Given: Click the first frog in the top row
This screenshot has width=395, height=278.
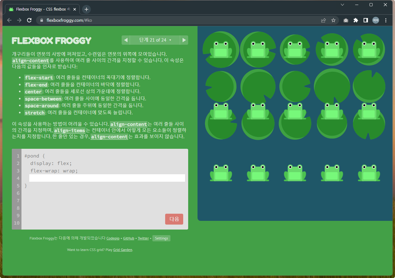Looking at the screenshot, I should [x=221, y=49].
